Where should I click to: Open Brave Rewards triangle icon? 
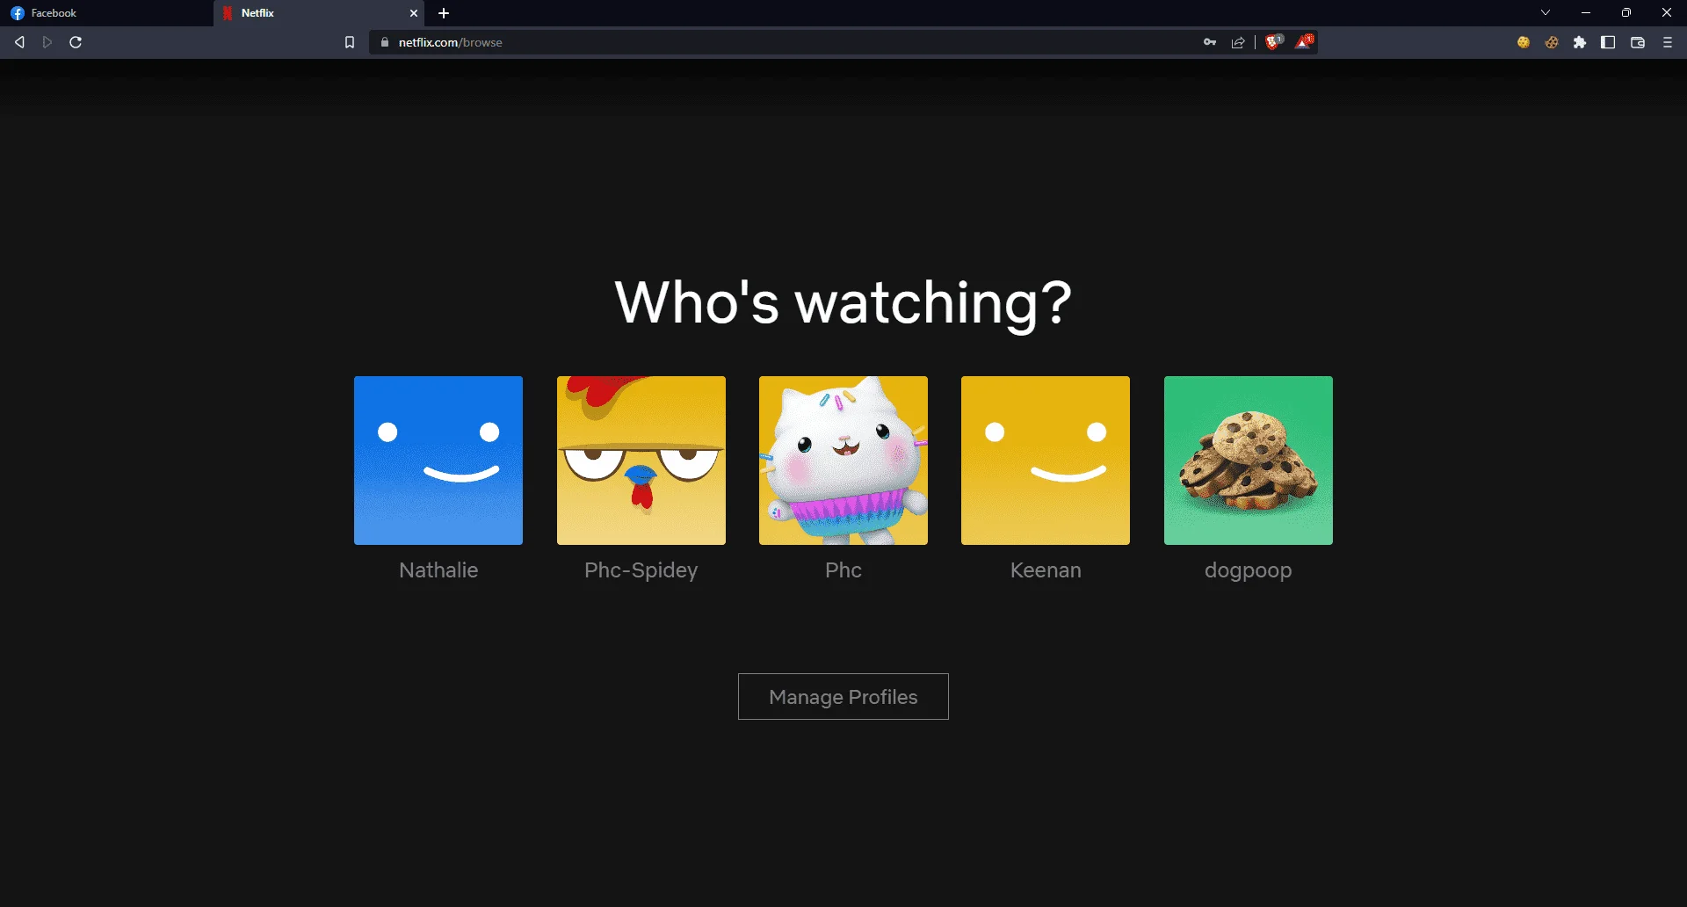(x=1305, y=41)
